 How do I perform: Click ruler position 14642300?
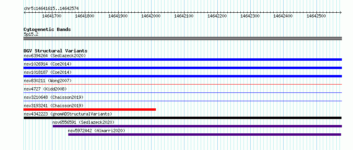(250, 16)
